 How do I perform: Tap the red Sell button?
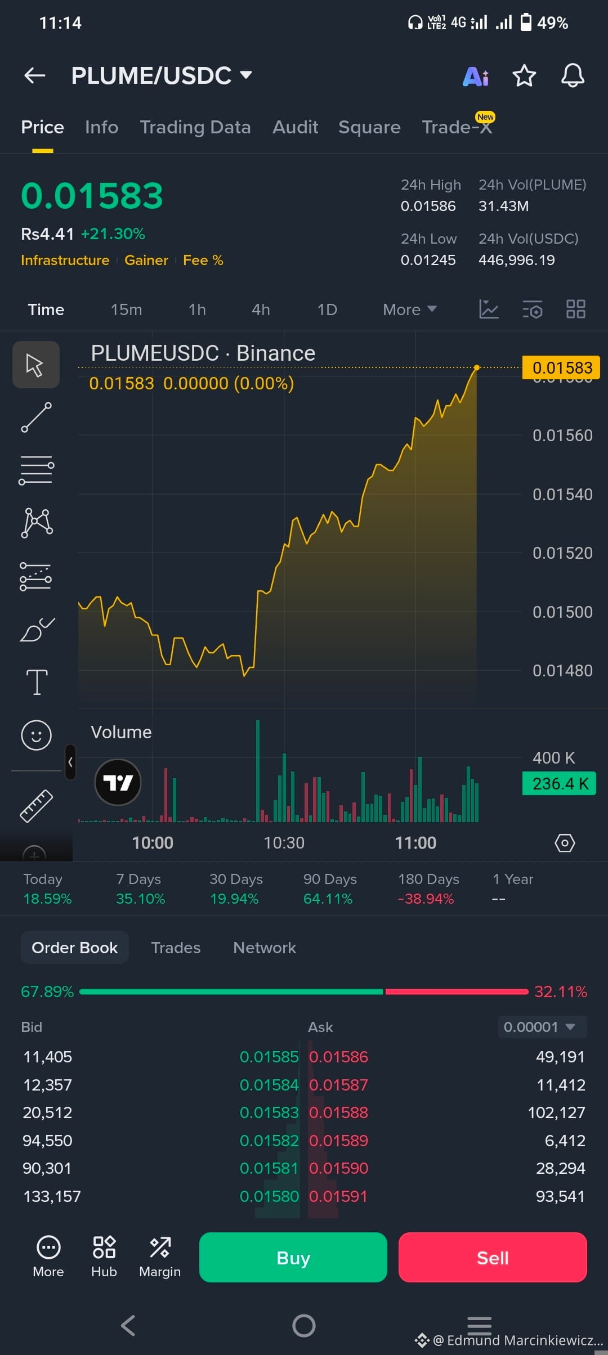(493, 1258)
